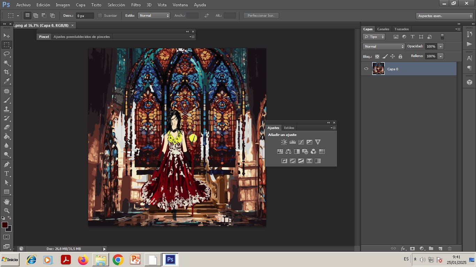Delete the layer with trash icon

click(x=450, y=249)
